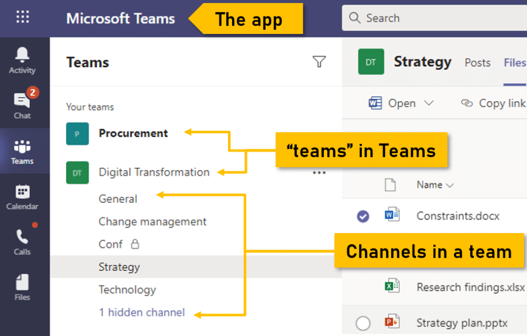Open the Calls panel
The height and width of the screenshot is (336, 527).
(22, 241)
